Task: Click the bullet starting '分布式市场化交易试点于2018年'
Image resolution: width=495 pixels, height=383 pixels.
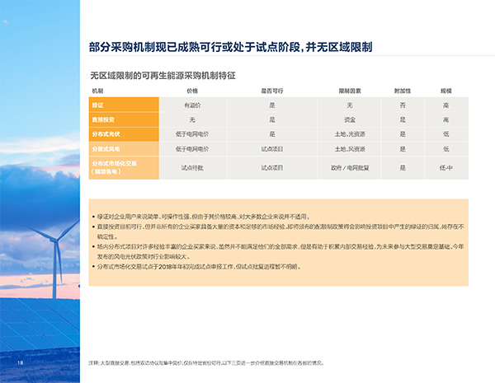Action: [197, 267]
